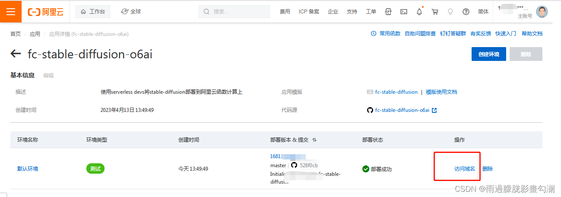Open the fc-stable-diffusion-o6ai code source link
Viewport: 561px width, 197px height.
point(402,110)
